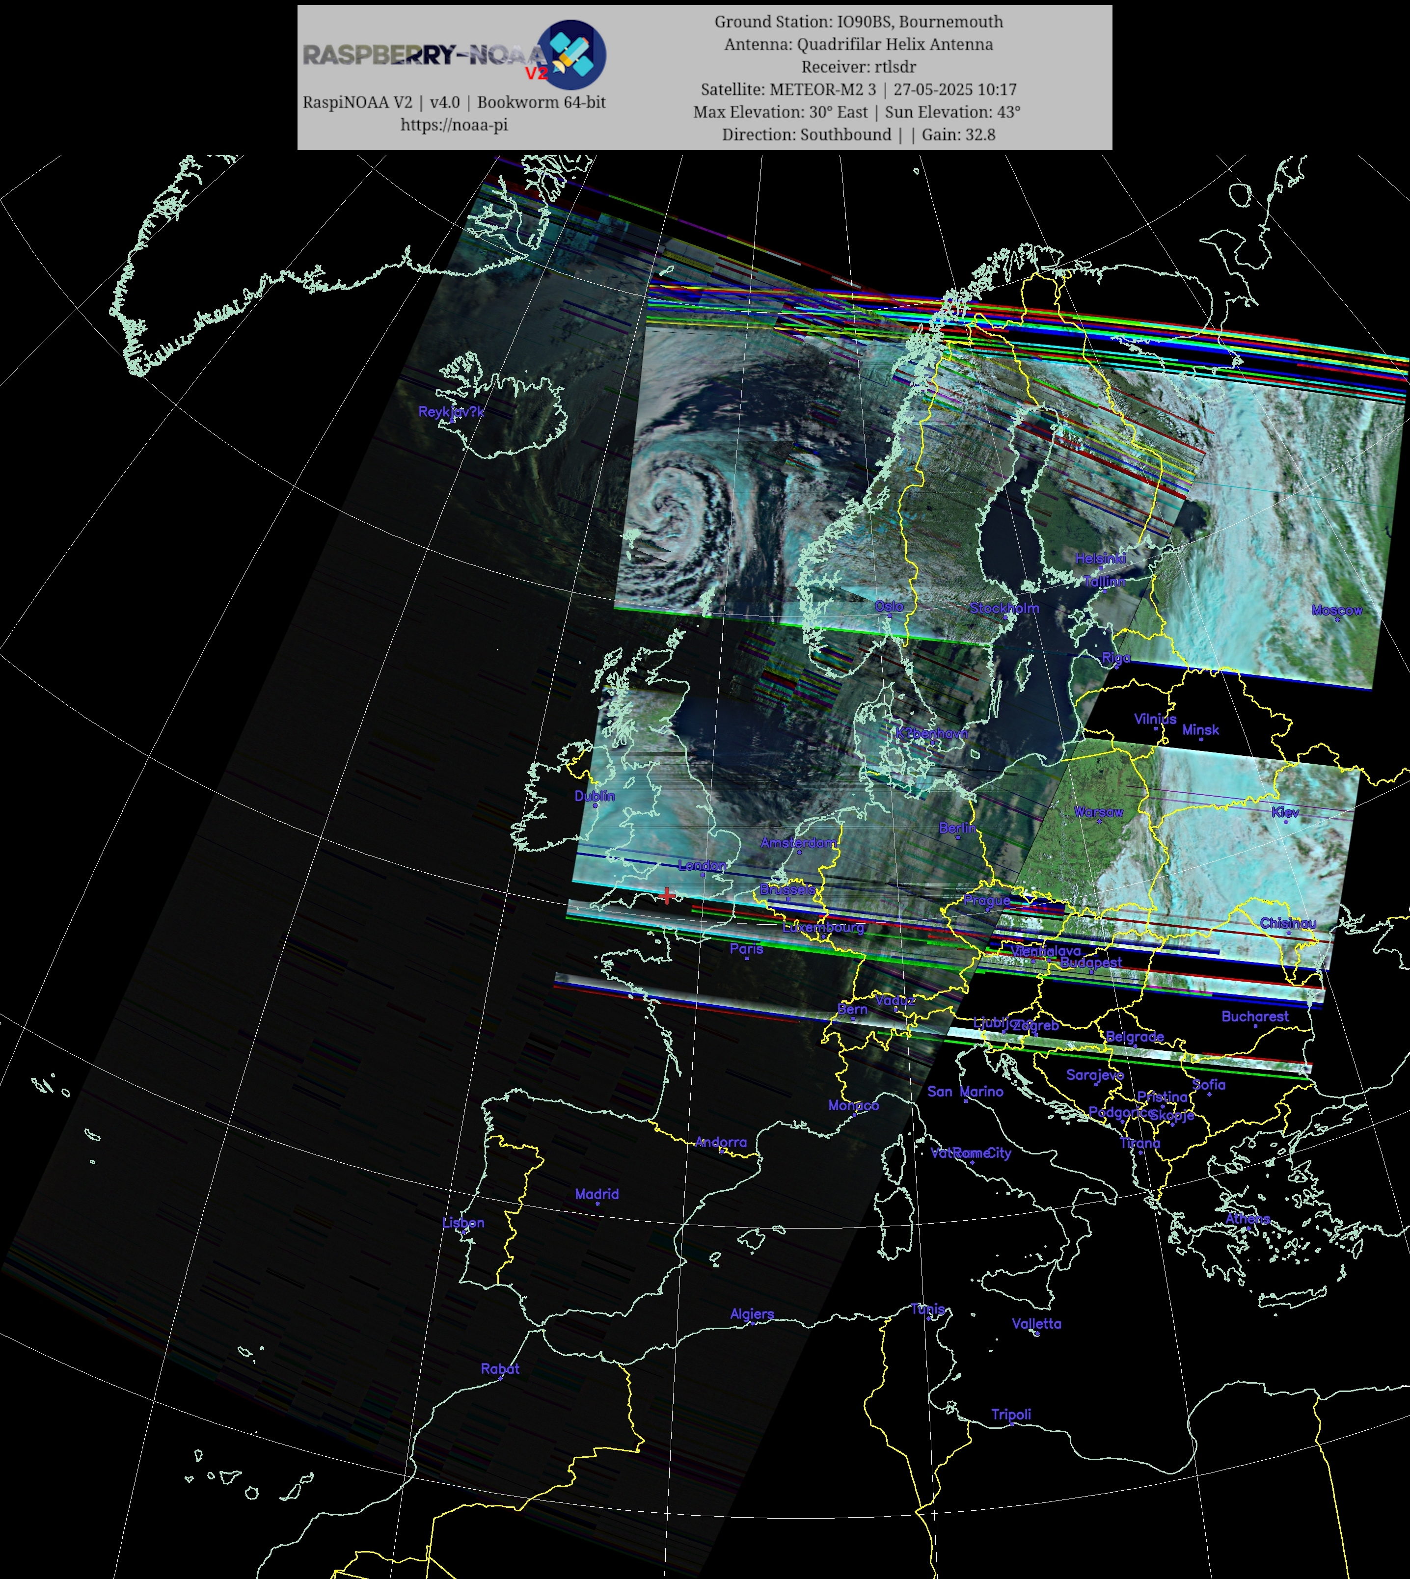Click the Kiev city label

point(1285,811)
